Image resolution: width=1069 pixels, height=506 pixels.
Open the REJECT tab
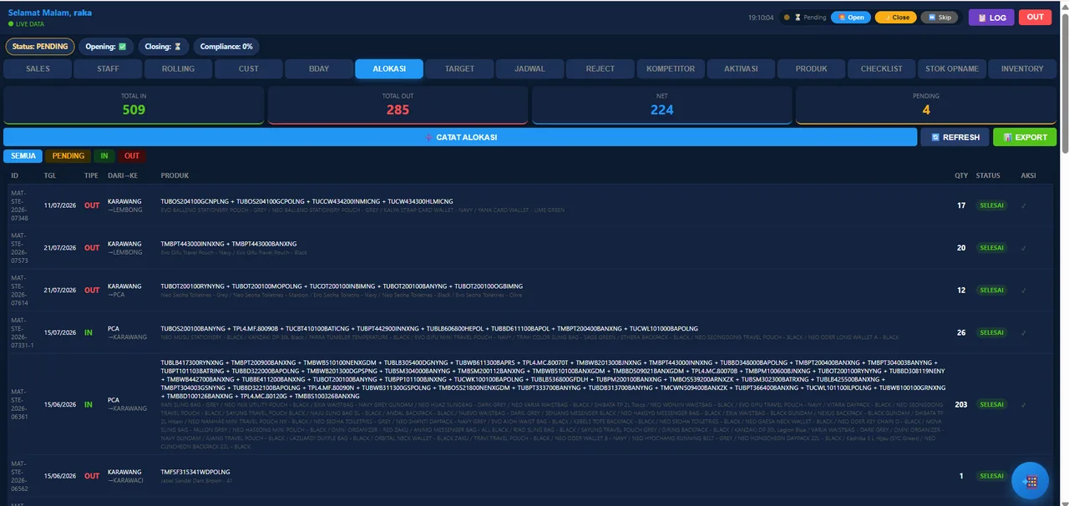tap(600, 68)
